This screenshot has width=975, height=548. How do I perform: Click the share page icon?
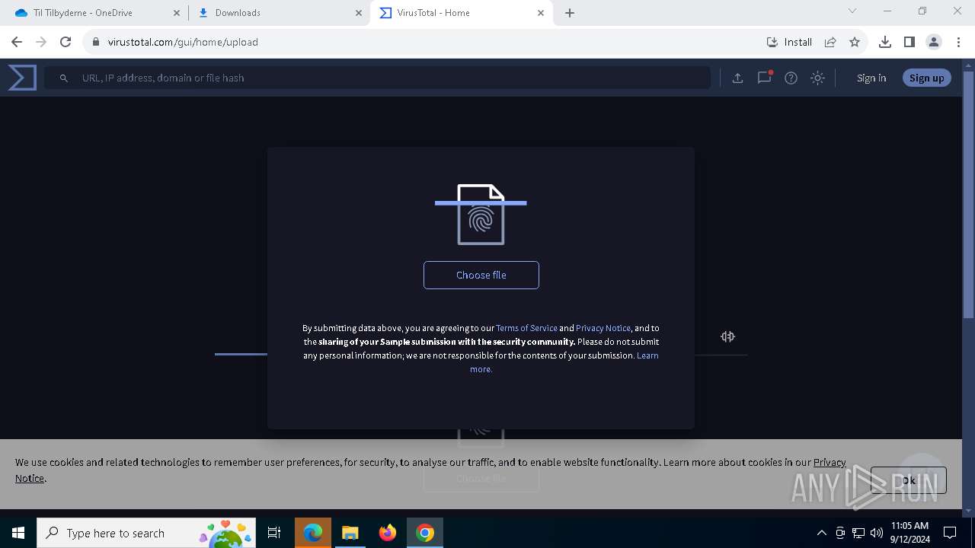click(x=830, y=42)
